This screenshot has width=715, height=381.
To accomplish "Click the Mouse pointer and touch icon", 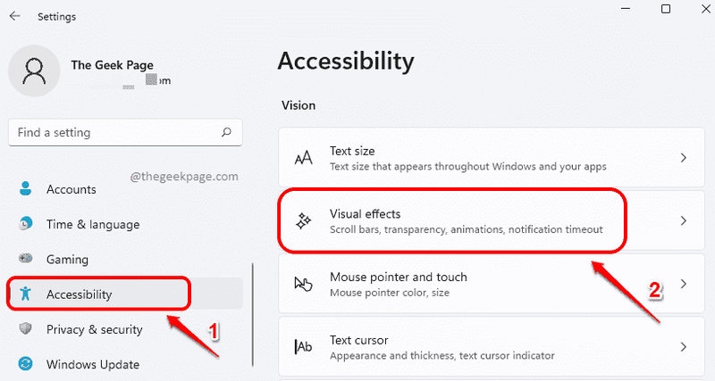I will click(x=303, y=284).
